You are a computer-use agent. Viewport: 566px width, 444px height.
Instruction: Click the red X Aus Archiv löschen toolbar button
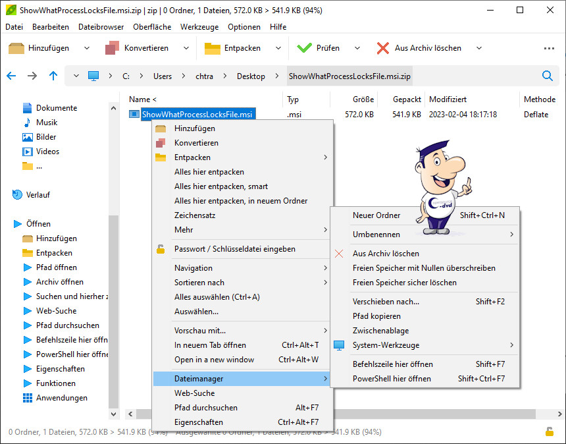click(383, 48)
